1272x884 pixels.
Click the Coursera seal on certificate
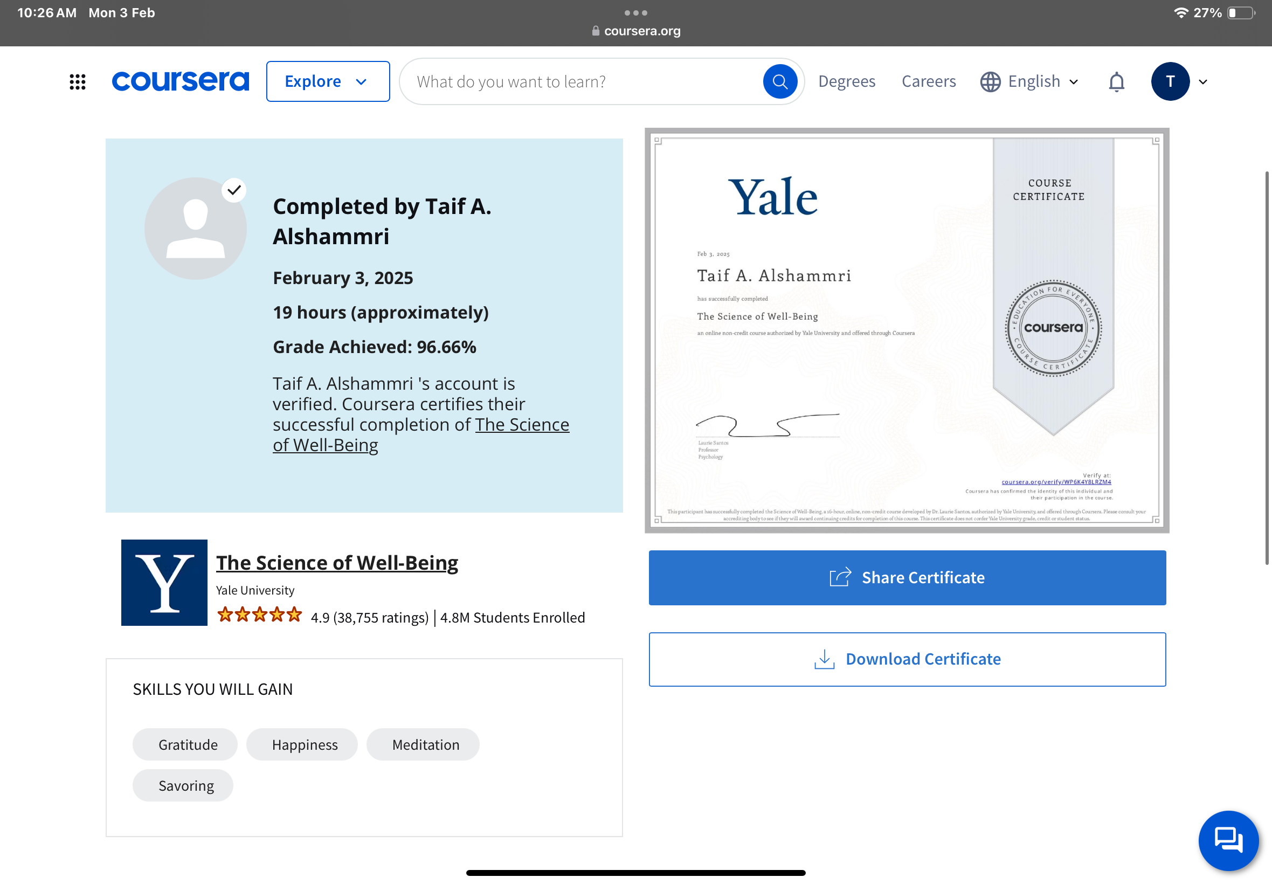1053,328
